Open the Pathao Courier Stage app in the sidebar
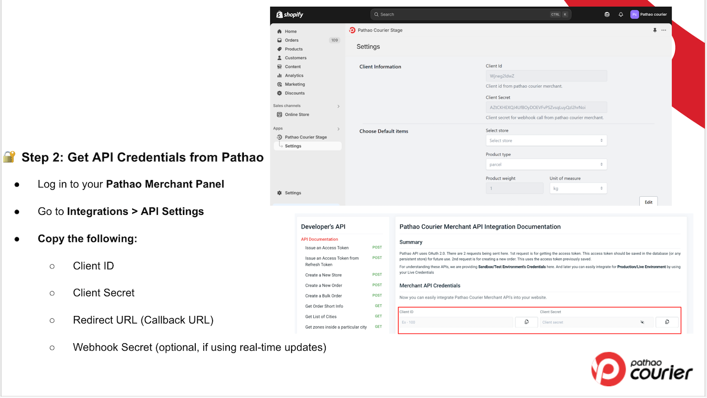The image size is (707, 398). tap(306, 137)
